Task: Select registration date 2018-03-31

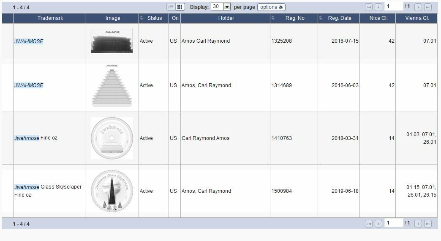Action: (x=345, y=138)
